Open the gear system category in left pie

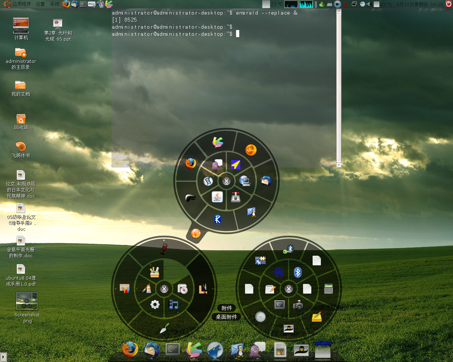tap(155, 304)
